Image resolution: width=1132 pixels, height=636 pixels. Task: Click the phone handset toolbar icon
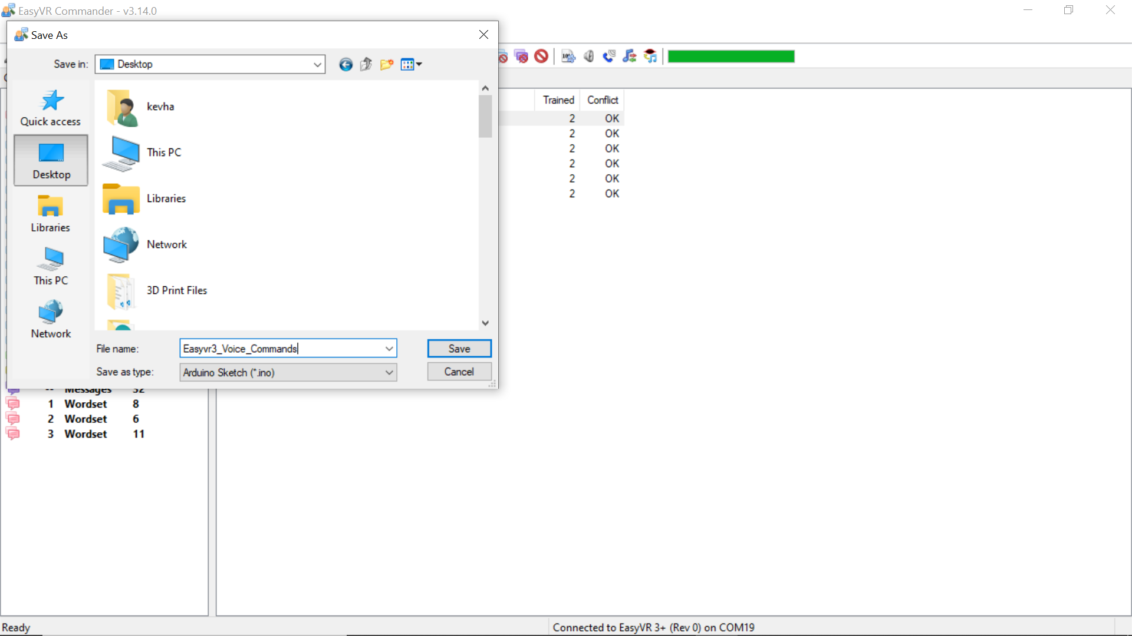point(609,56)
